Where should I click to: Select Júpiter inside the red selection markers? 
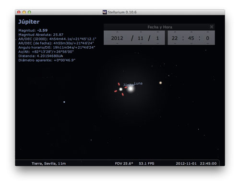click(x=121, y=89)
